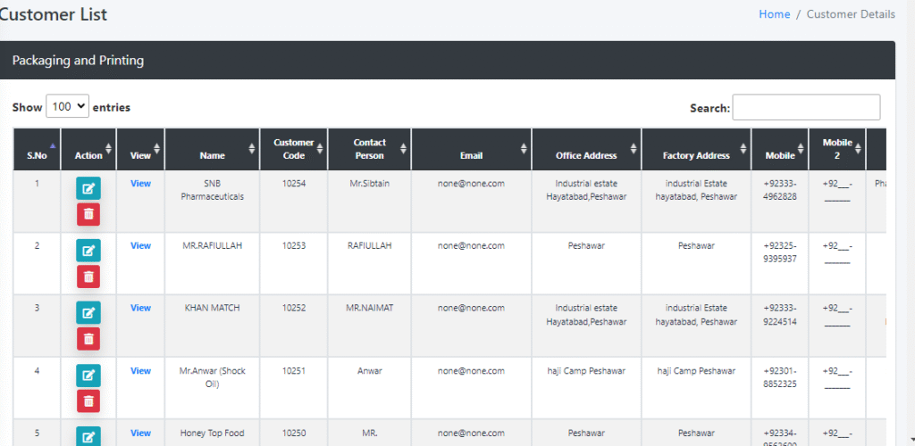The height and width of the screenshot is (446, 915).
Task: Click the Search input field
Action: coord(807,107)
